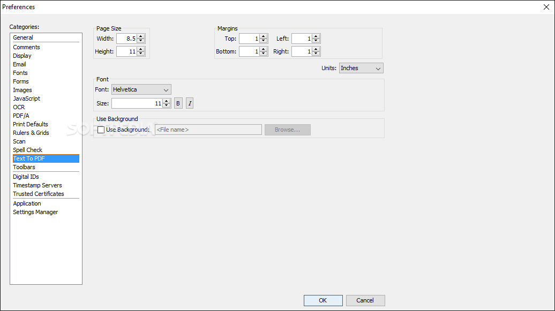This screenshot has width=555, height=311.
Task: Click the Right margin input field
Action: click(x=302, y=51)
